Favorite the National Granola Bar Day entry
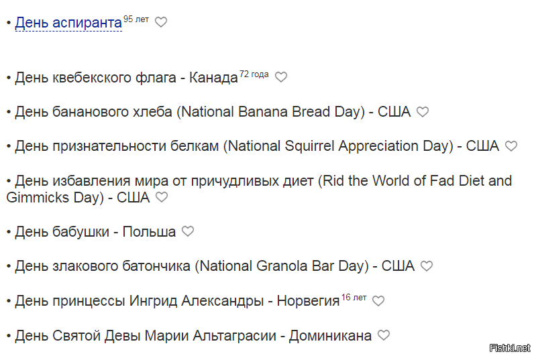The height and width of the screenshot is (356, 534). pyautogui.click(x=427, y=265)
